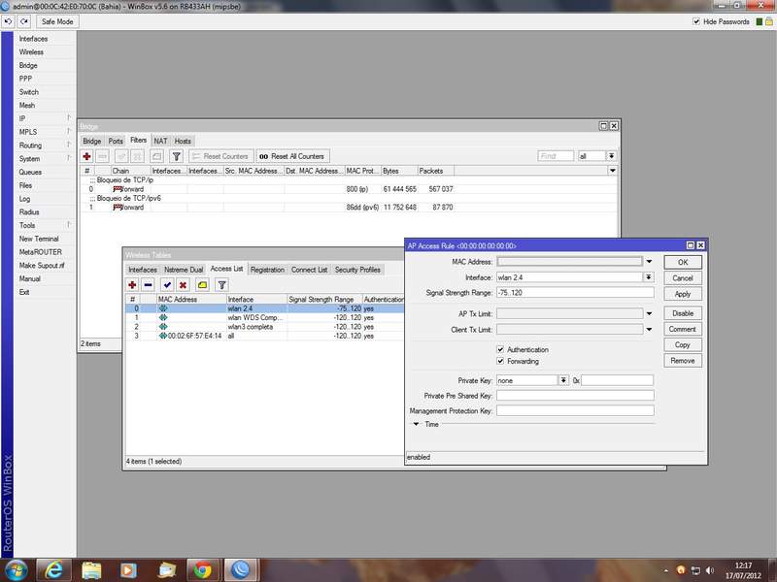The height and width of the screenshot is (582, 777).
Task: Open the NAT tab in Bridge window
Action: [x=160, y=141]
